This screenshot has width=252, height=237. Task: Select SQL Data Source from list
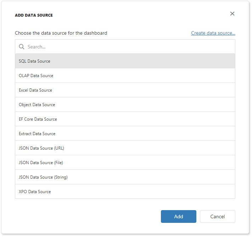click(34, 61)
